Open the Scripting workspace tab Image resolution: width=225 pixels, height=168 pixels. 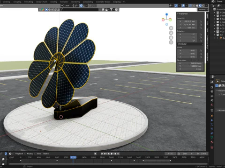pyautogui.click(x=117, y=2)
